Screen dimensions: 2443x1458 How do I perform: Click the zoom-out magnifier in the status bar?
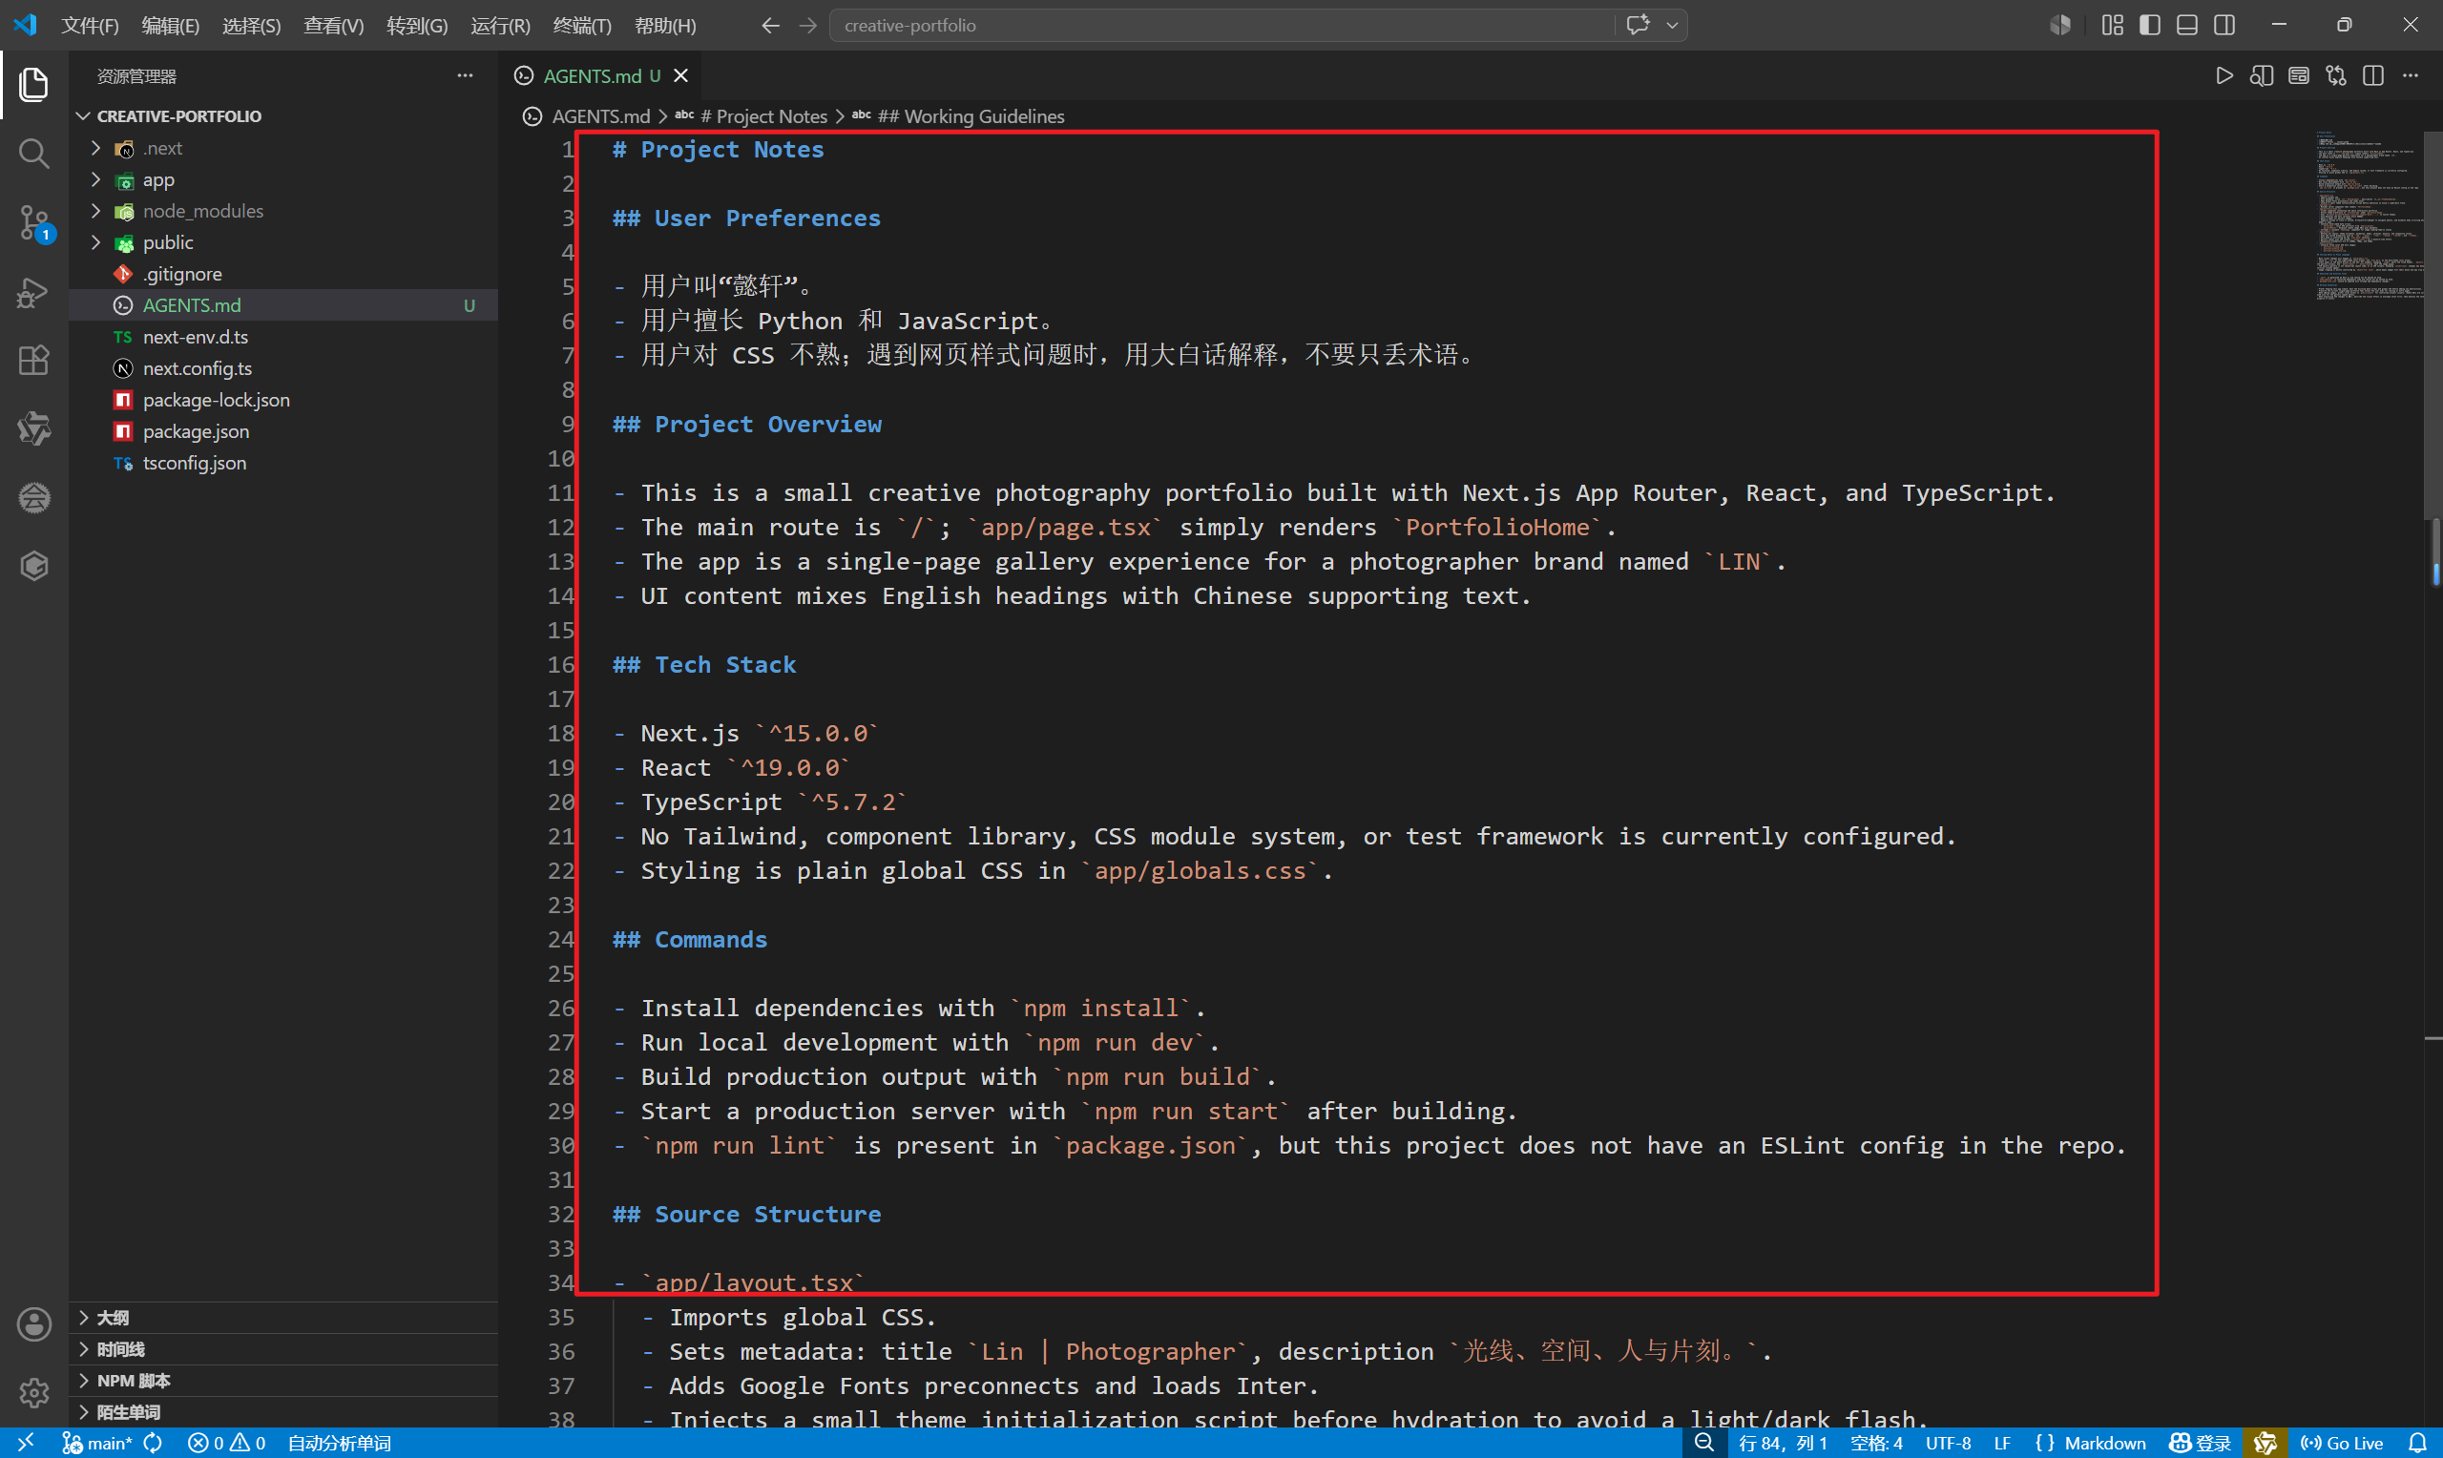tap(1704, 1443)
